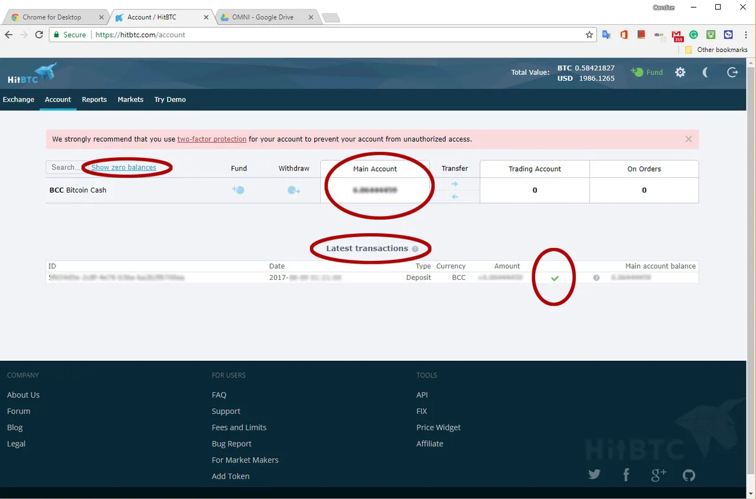Click the Main Account column header
This screenshot has height=499, width=756.
pos(375,169)
